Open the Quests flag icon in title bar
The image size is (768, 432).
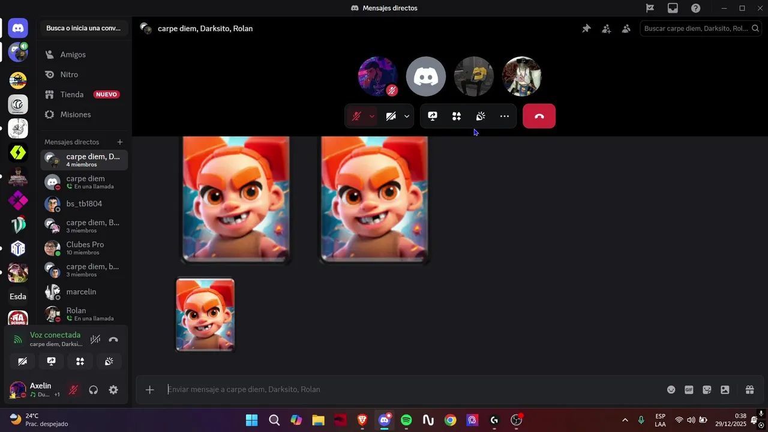[x=650, y=8]
